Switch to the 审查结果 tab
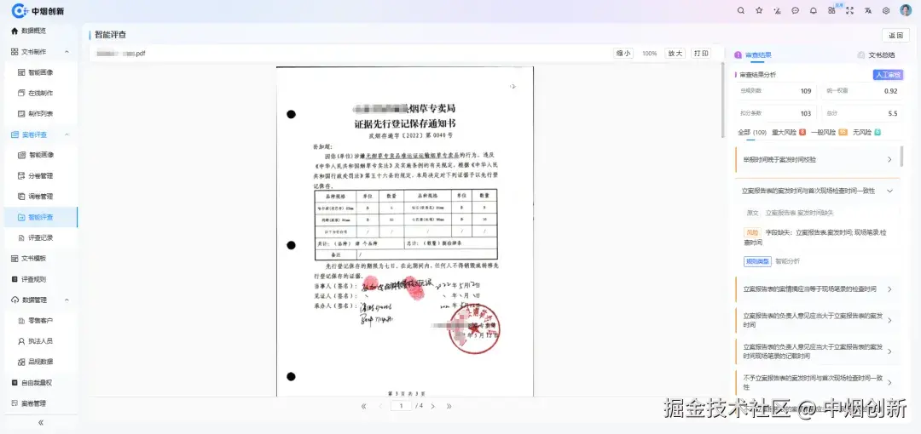The height and width of the screenshot is (434, 921). 753,55
